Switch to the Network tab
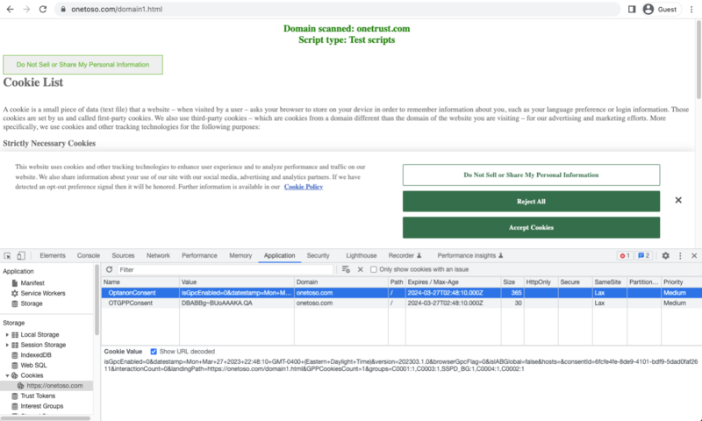The width and height of the screenshot is (702, 421). (158, 255)
